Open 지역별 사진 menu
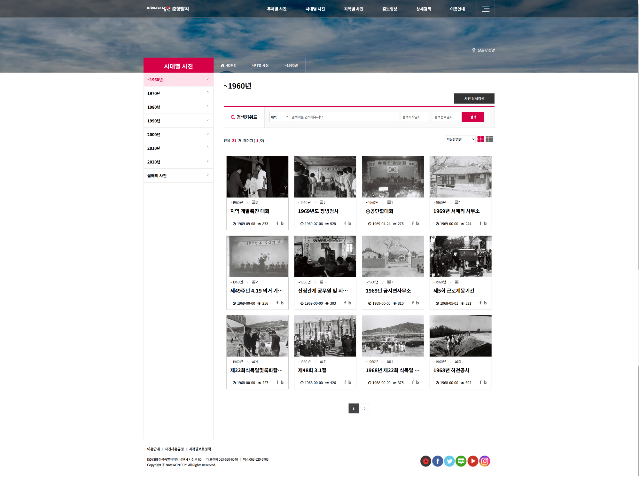Image resolution: width=639 pixels, height=477 pixels. click(x=354, y=9)
